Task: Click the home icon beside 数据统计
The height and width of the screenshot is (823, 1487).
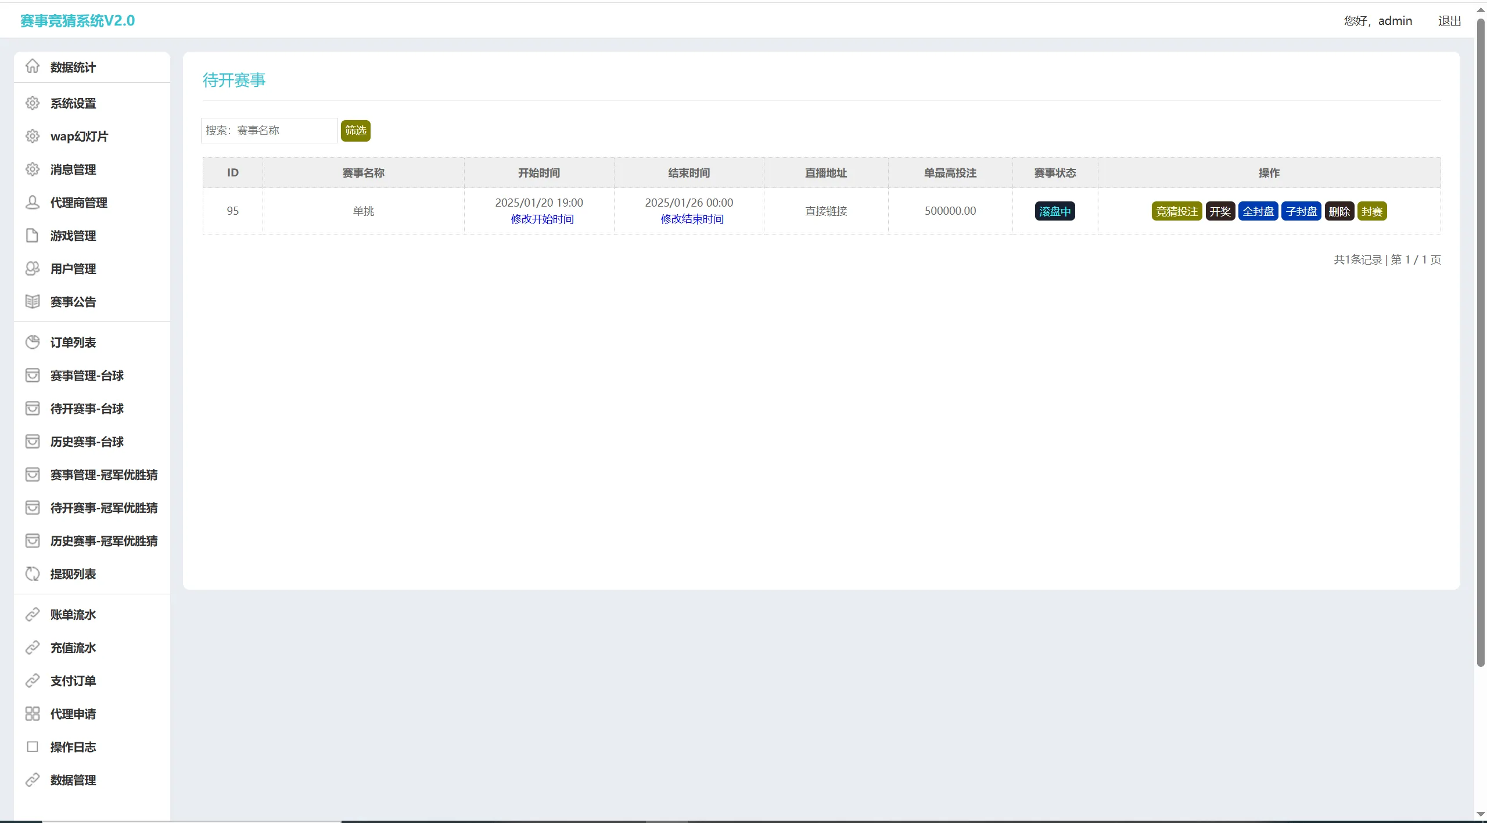Action: coord(33,67)
